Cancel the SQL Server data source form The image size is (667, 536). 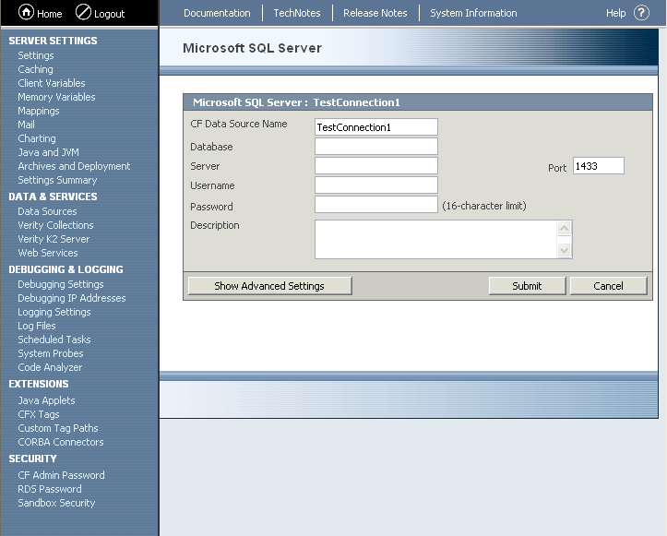pos(608,286)
